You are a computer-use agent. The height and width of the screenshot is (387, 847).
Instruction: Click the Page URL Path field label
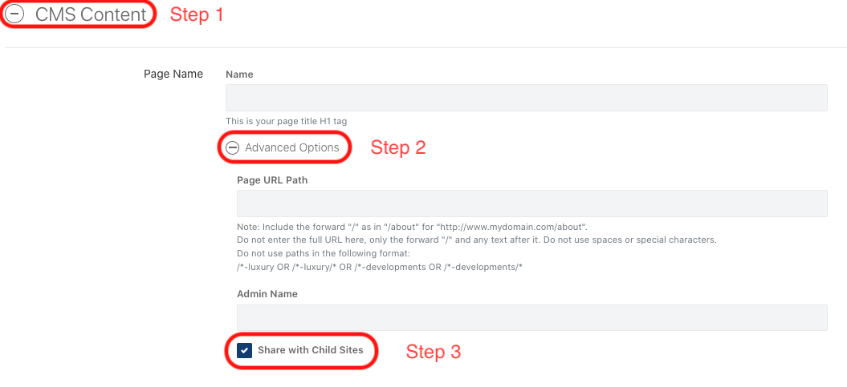coord(272,180)
